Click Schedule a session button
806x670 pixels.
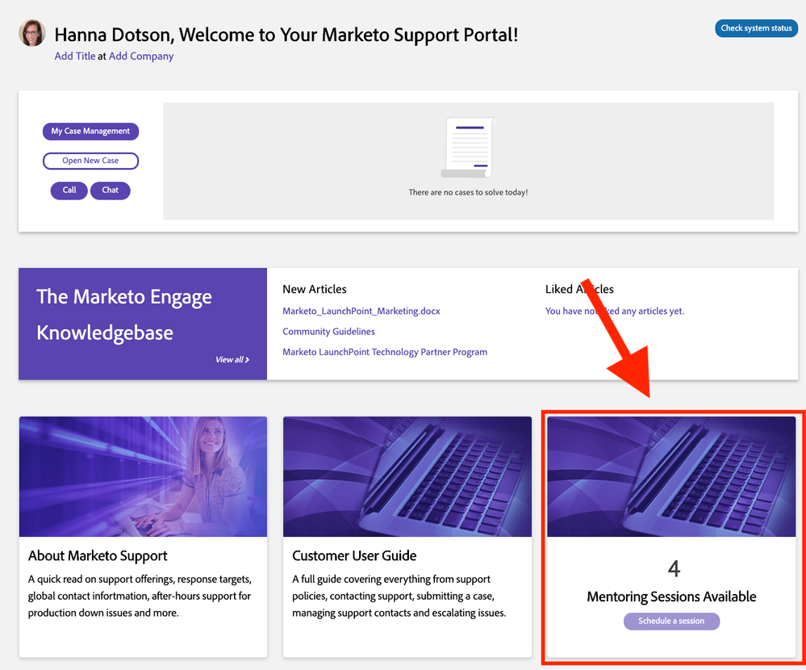pos(671,621)
